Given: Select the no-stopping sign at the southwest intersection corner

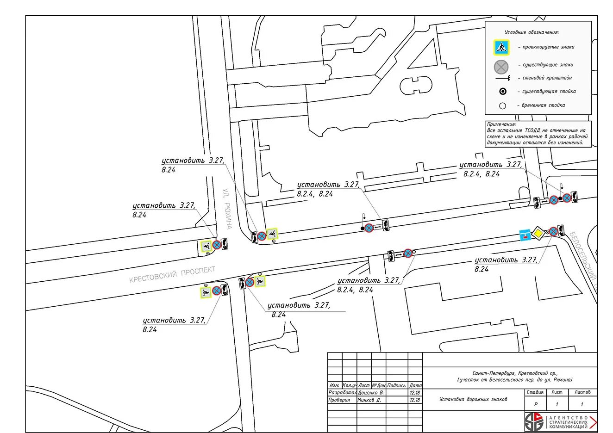Looking at the screenshot, I should tap(217, 291).
